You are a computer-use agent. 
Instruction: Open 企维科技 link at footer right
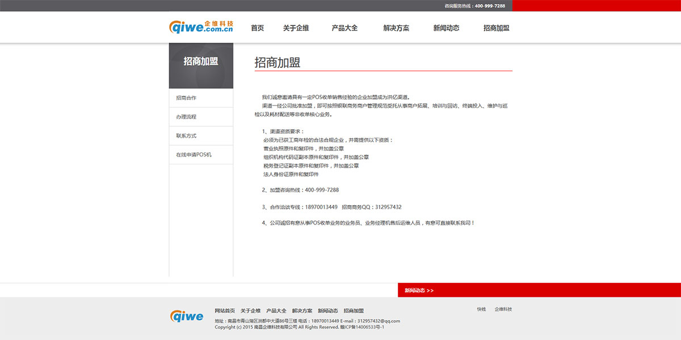(x=503, y=309)
